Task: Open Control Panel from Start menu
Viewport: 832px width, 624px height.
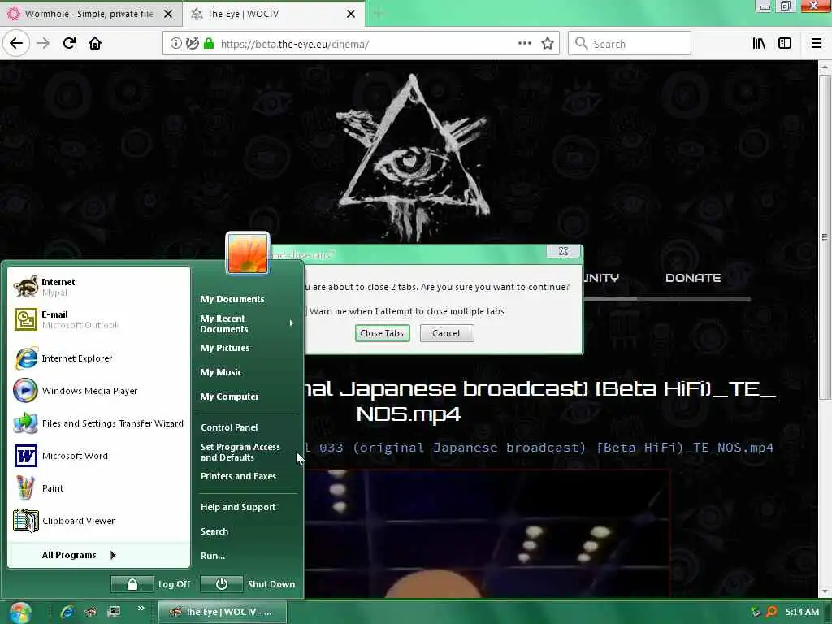Action: tap(229, 427)
